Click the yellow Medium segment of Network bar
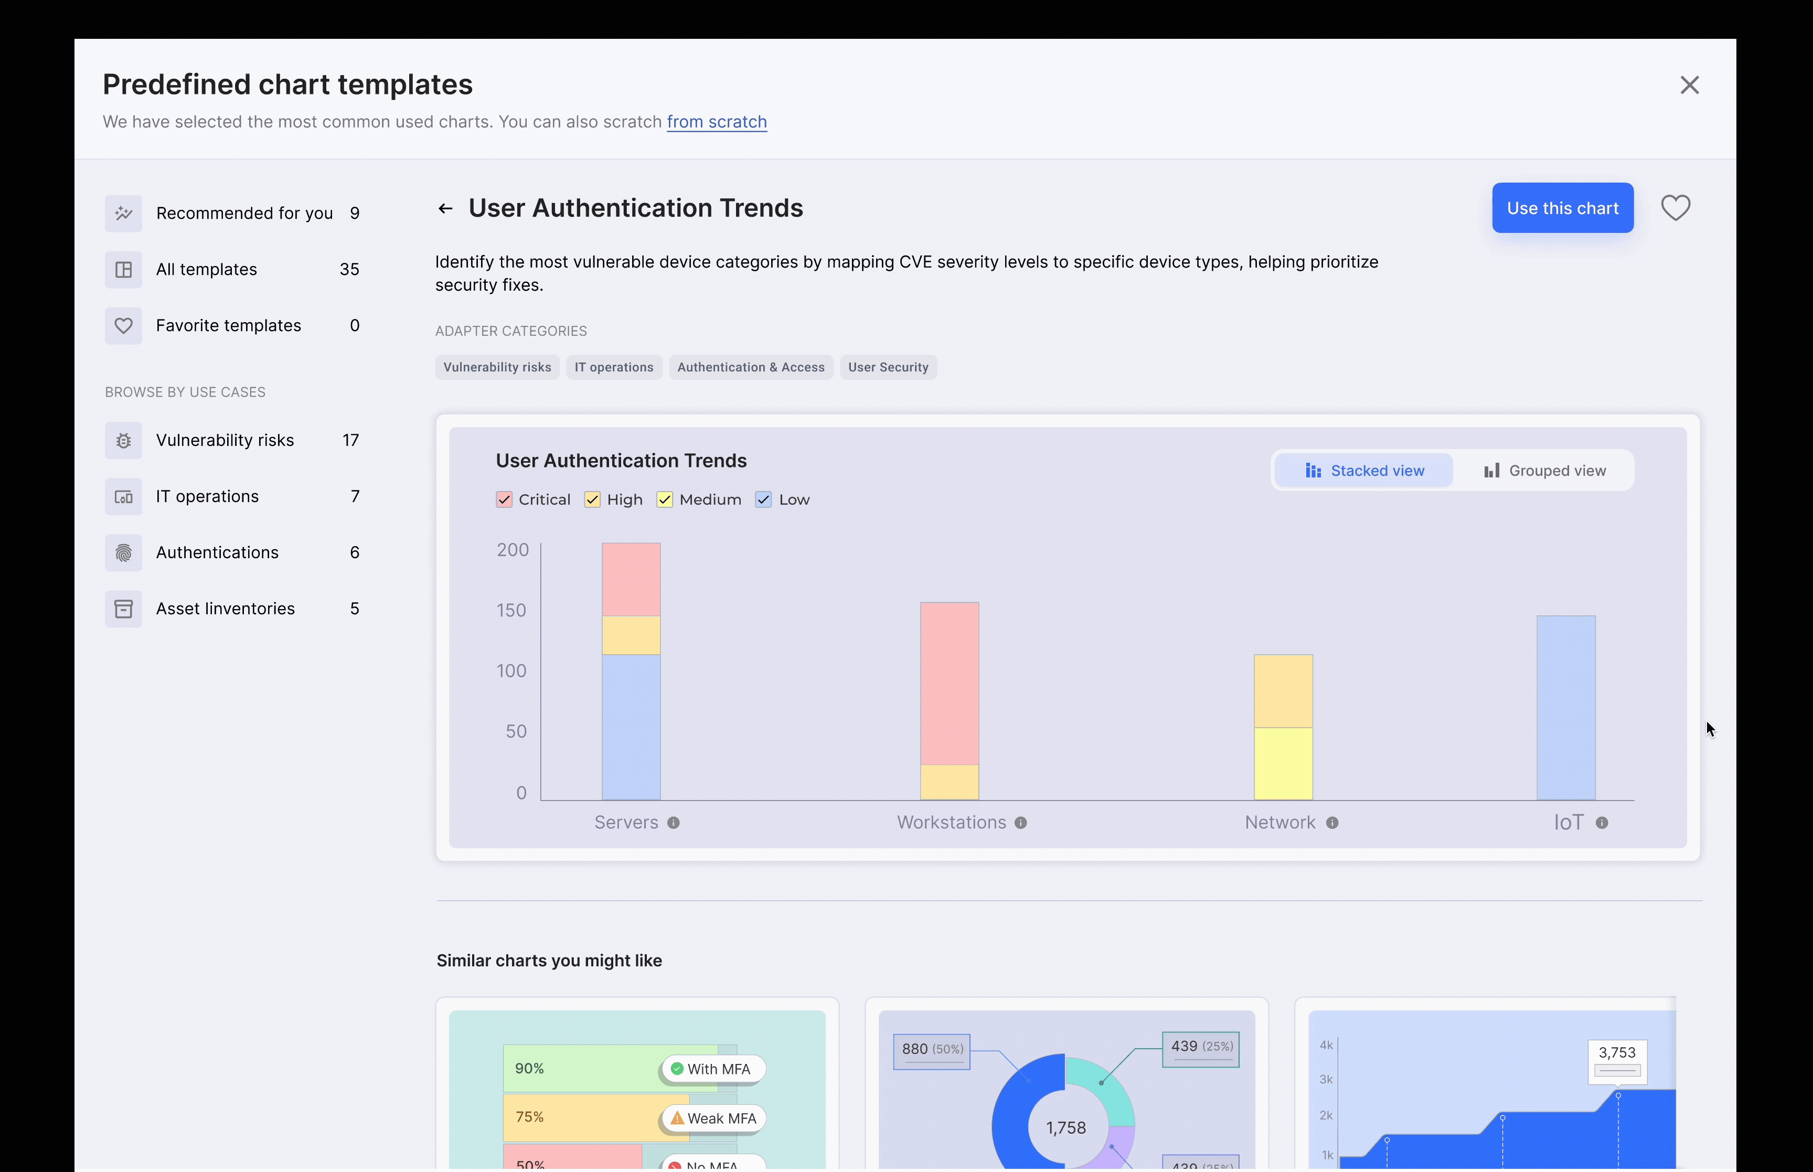The height and width of the screenshot is (1172, 1813). pyautogui.click(x=1284, y=764)
